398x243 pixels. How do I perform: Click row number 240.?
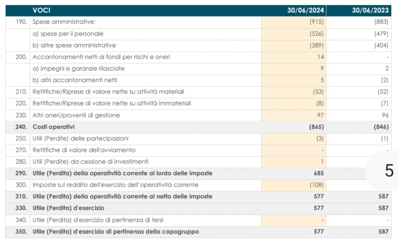(x=21, y=127)
